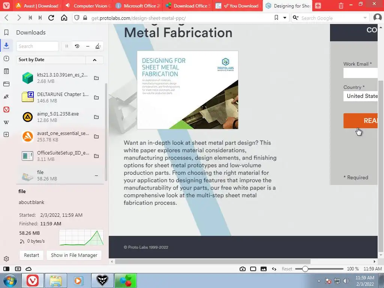The height and width of the screenshot is (288, 384).
Task: Open File Explorer from the taskbar
Action: (x=56, y=280)
